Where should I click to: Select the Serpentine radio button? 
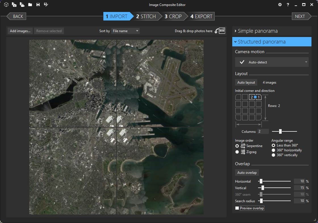pos(237,146)
